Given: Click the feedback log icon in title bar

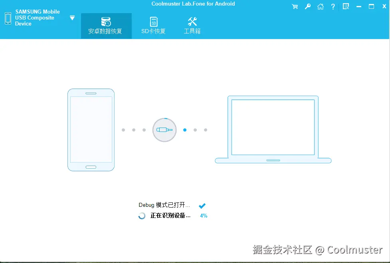Looking at the screenshot, I should pos(346,6).
